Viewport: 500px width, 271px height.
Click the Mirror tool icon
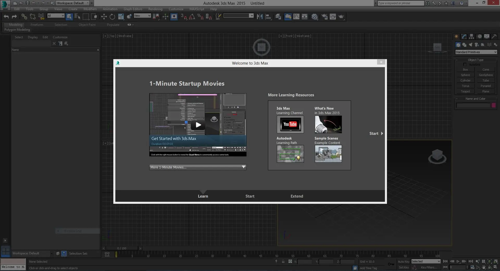[x=260, y=17]
